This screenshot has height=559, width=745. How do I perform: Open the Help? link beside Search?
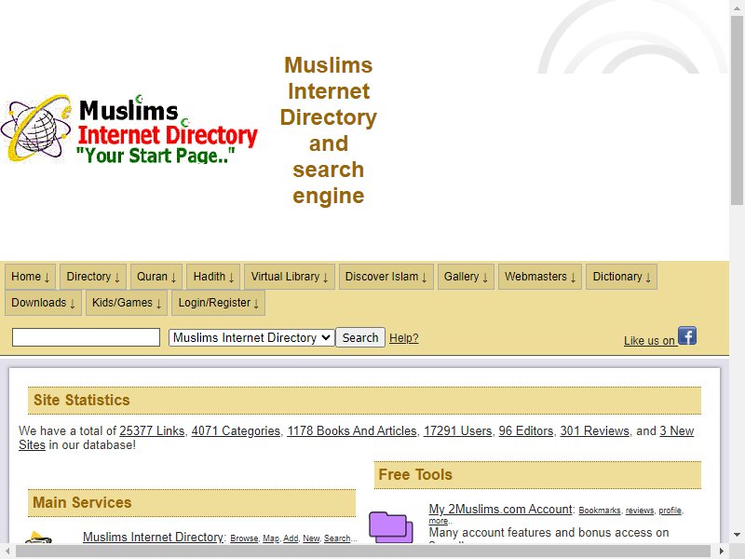tap(404, 338)
